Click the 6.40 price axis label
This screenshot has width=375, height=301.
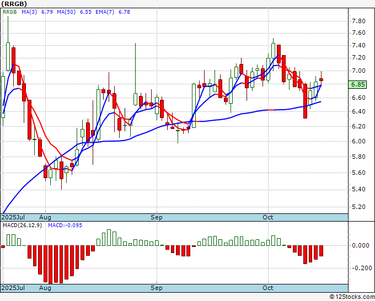pyautogui.click(x=359, y=112)
